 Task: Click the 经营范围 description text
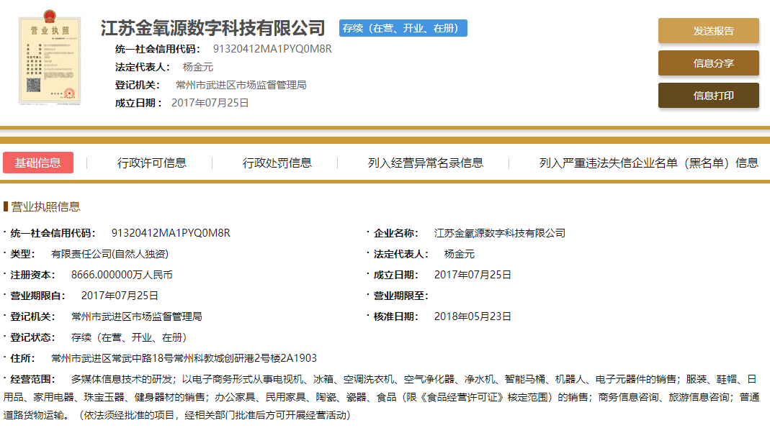pyautogui.click(x=381, y=397)
